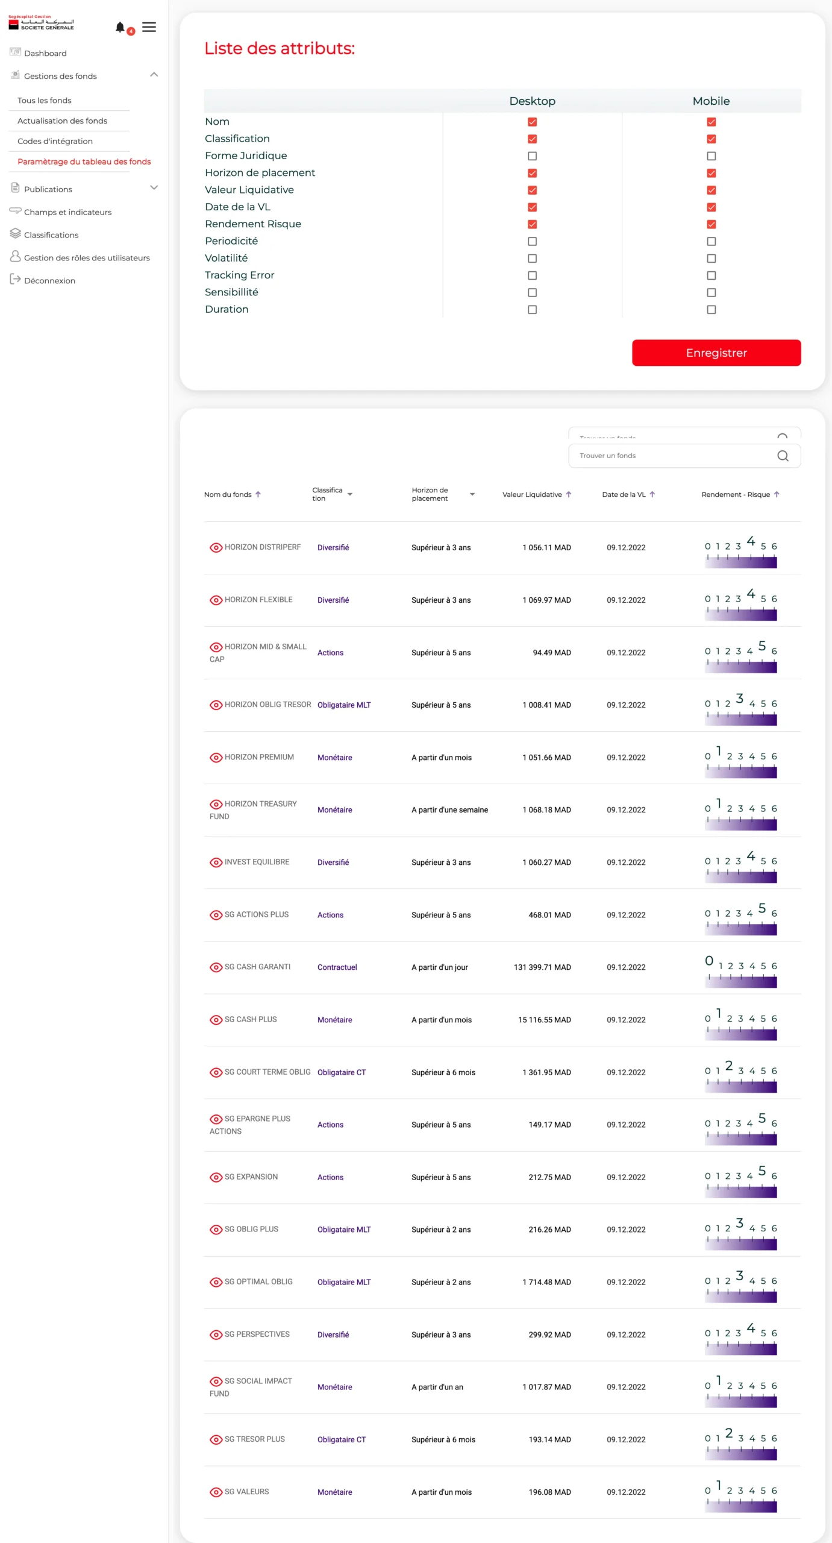Enable Periodicité for Mobile
832x1543 pixels.
click(712, 241)
